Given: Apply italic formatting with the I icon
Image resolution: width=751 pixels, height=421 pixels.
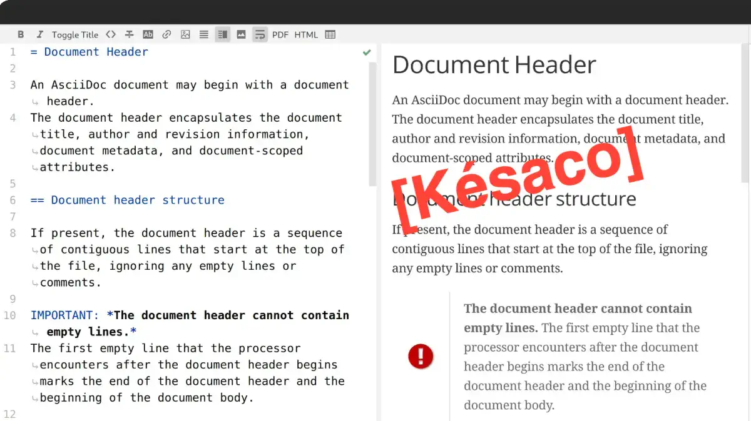Looking at the screenshot, I should [x=39, y=34].
